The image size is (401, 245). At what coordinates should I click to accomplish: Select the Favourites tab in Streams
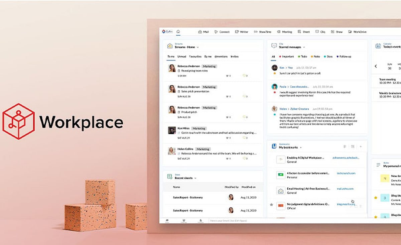tap(195, 57)
